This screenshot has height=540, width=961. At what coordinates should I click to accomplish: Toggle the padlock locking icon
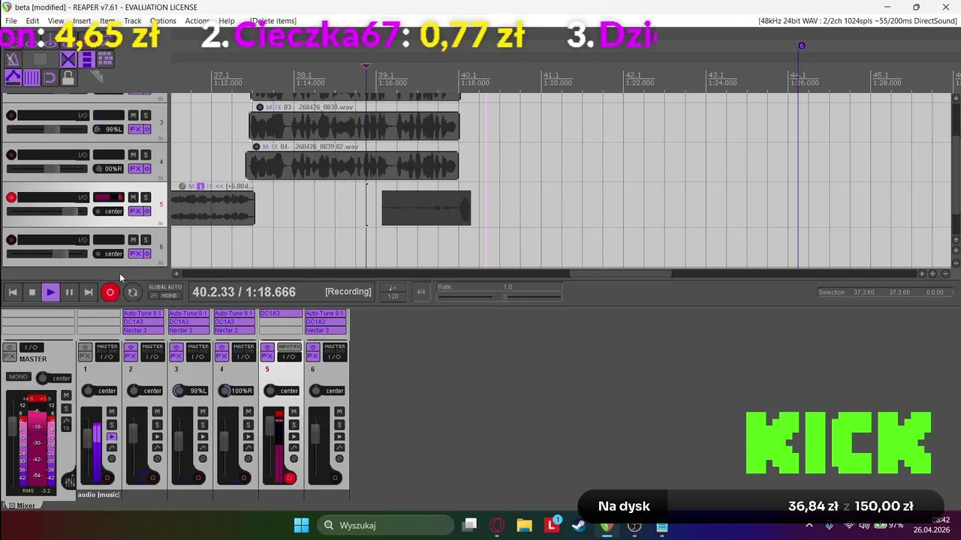coord(68,77)
